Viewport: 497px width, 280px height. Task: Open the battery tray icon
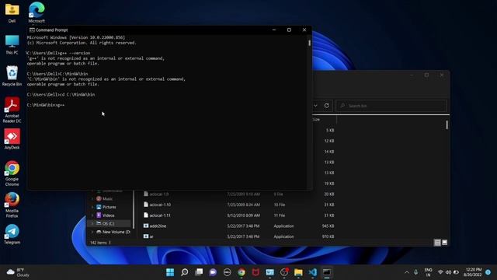[x=456, y=272]
